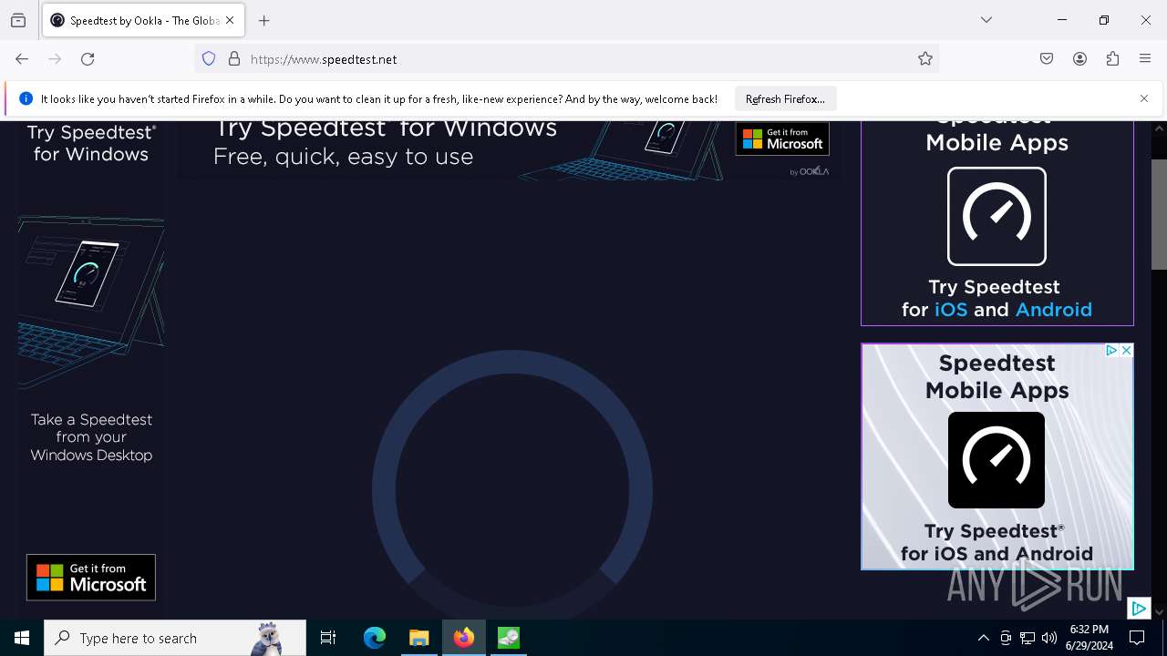Image resolution: width=1167 pixels, height=656 pixels.
Task: Click Take a Speedtest from your Windows Desktop
Action: [91, 437]
